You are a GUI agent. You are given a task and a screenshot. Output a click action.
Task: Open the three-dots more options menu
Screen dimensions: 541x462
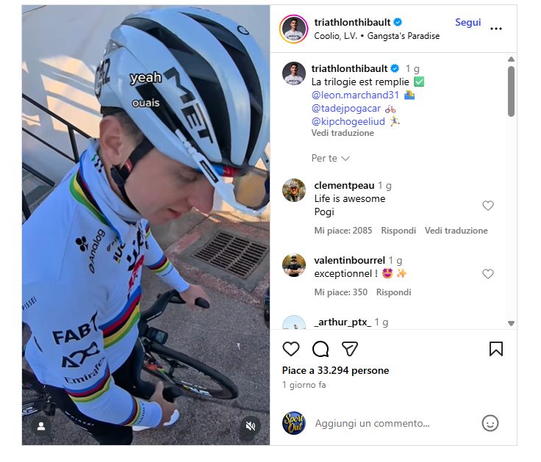496,29
